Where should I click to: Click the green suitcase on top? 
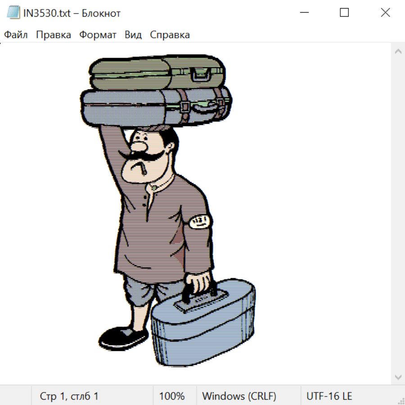tap(157, 72)
